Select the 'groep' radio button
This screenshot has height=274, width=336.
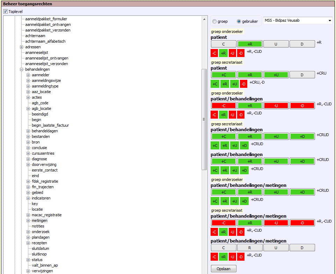click(x=214, y=21)
